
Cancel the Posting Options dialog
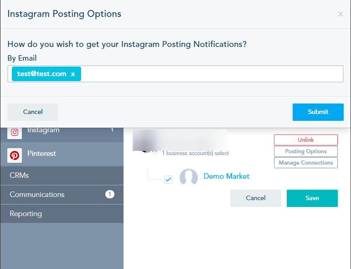coord(33,112)
